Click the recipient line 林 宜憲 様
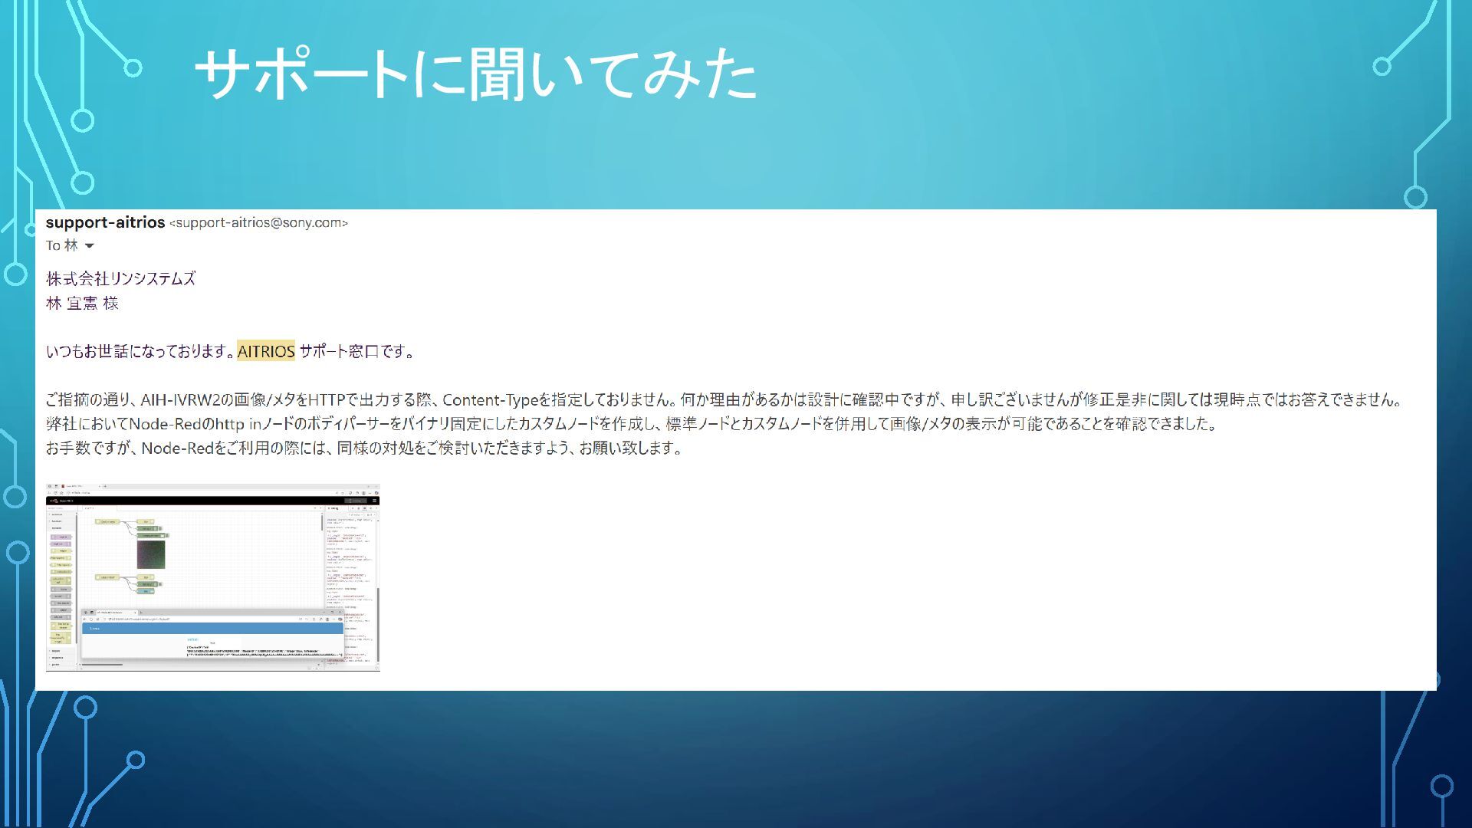The image size is (1472, 828). 82,304
